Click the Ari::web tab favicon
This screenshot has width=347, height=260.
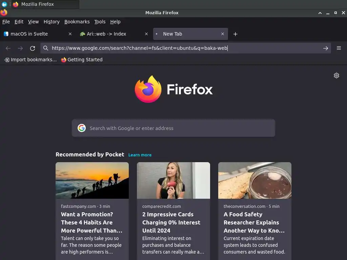coord(82,34)
